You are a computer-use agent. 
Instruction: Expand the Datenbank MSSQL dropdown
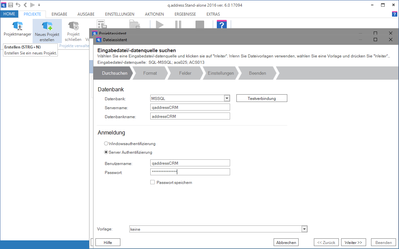click(227, 98)
